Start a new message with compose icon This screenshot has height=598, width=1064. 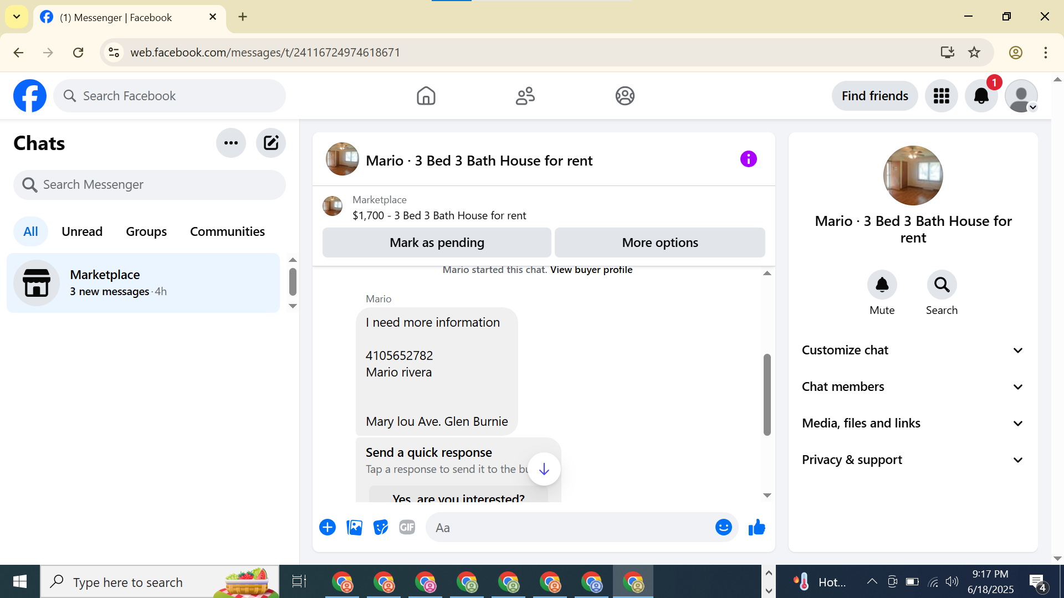[x=271, y=143]
